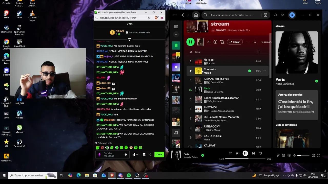Screen dimensions: 328x184
Task: Send message with green Chat button
Action: click(x=159, y=155)
